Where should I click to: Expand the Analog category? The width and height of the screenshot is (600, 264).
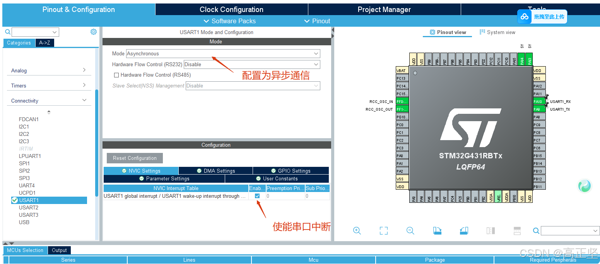[x=49, y=70]
